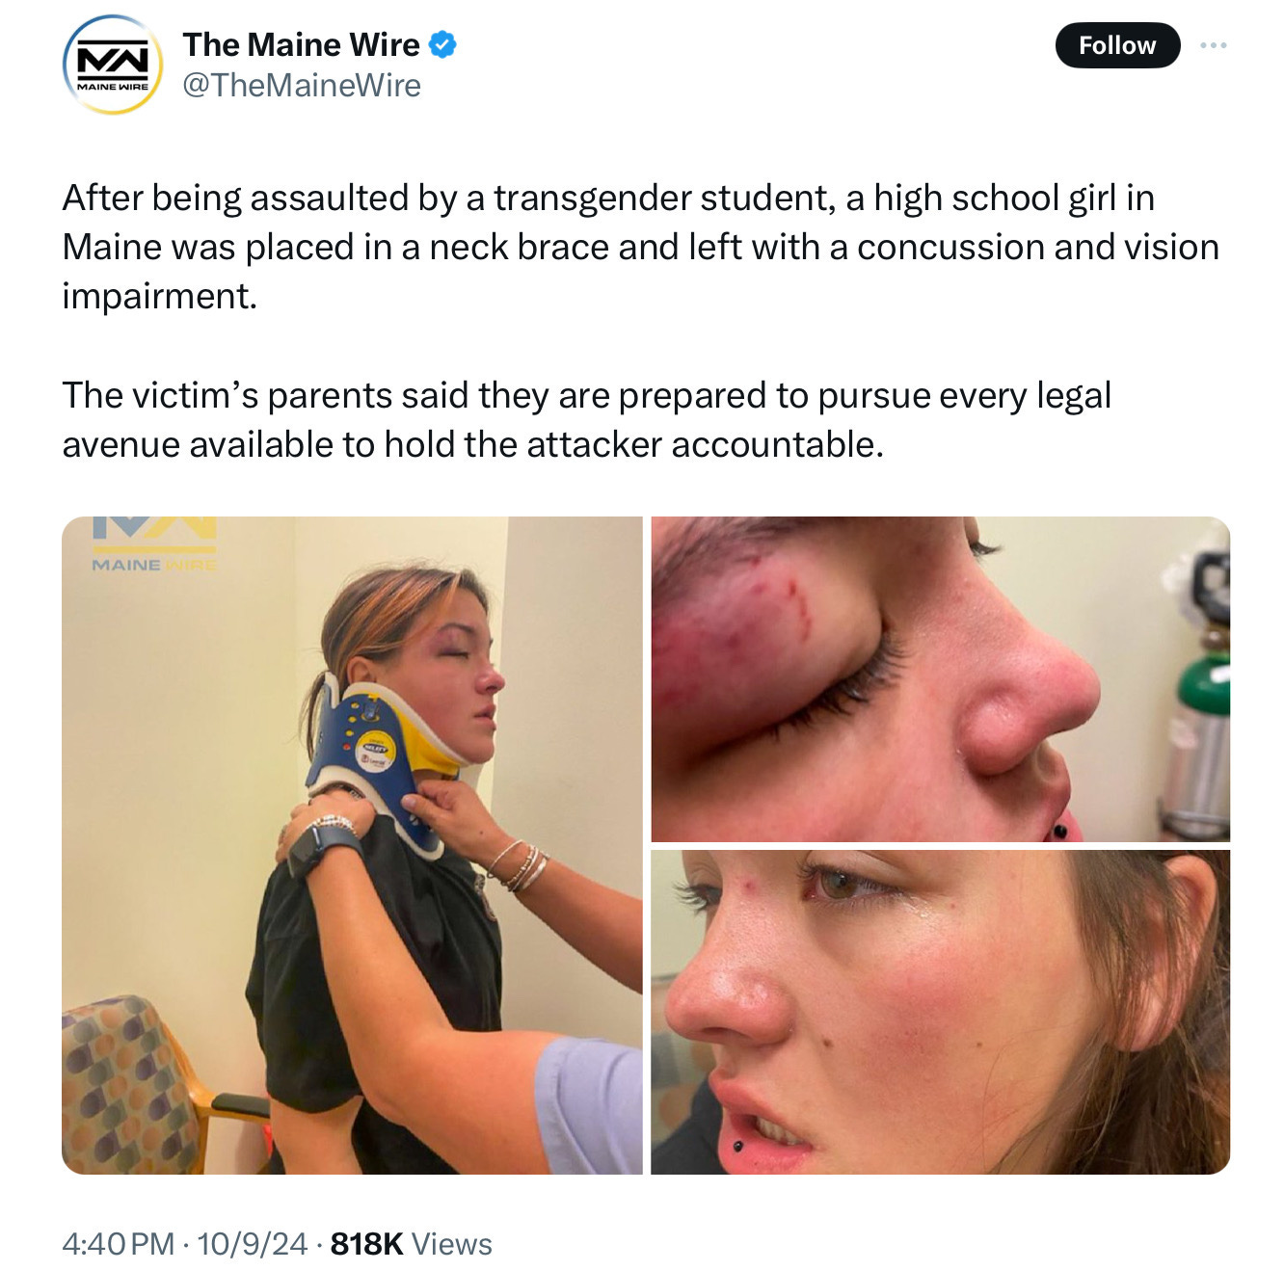Click the blue verified badge
Screen dimensions: 1284x1271
tap(441, 44)
